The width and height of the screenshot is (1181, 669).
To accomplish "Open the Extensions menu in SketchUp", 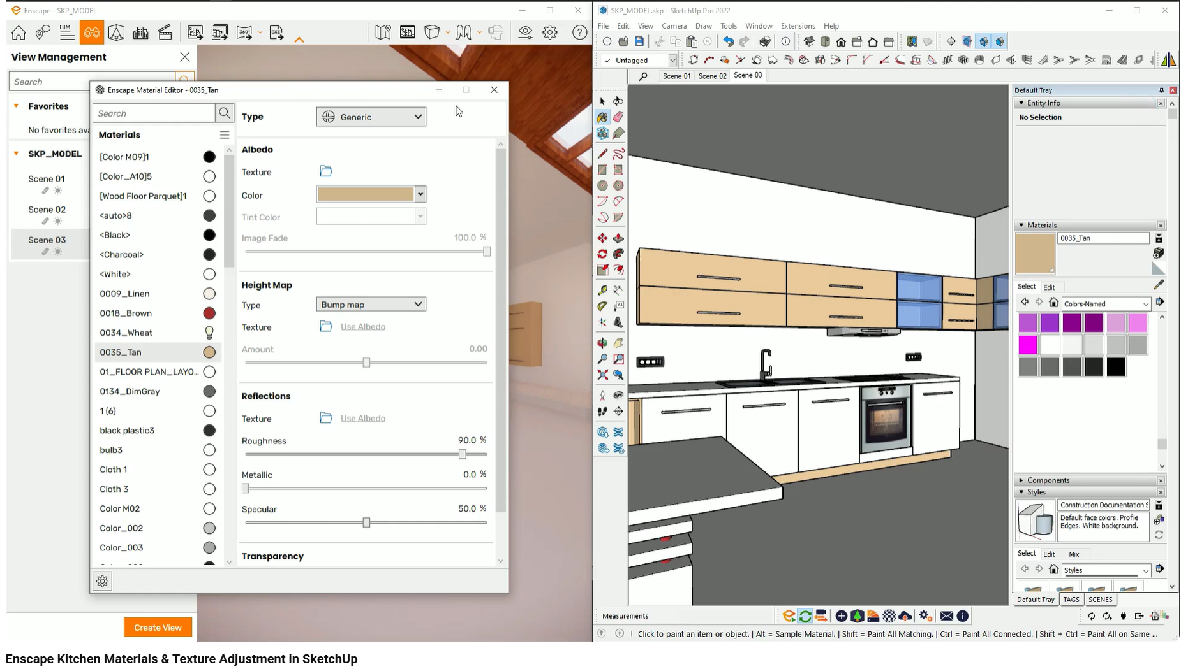I will [797, 26].
